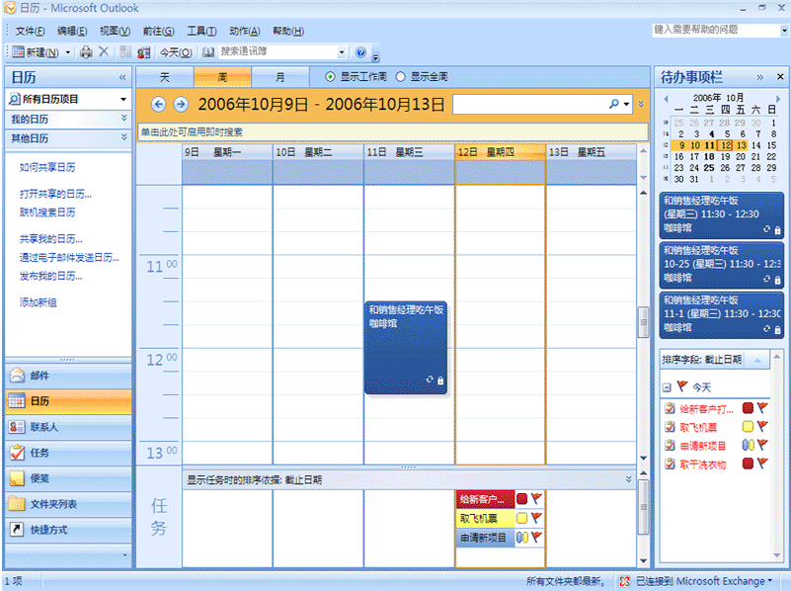
Task: Select the 显示全周 radio button
Action: (400, 76)
